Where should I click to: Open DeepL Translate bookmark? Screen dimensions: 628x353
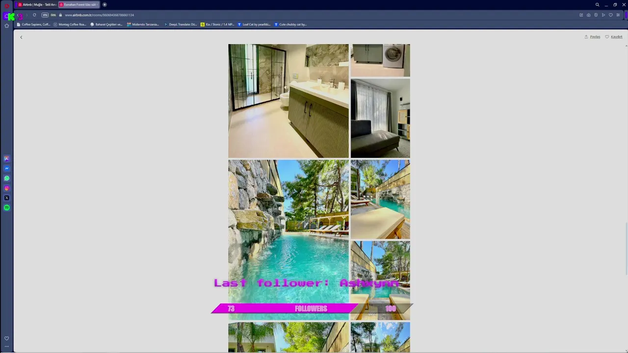click(180, 24)
